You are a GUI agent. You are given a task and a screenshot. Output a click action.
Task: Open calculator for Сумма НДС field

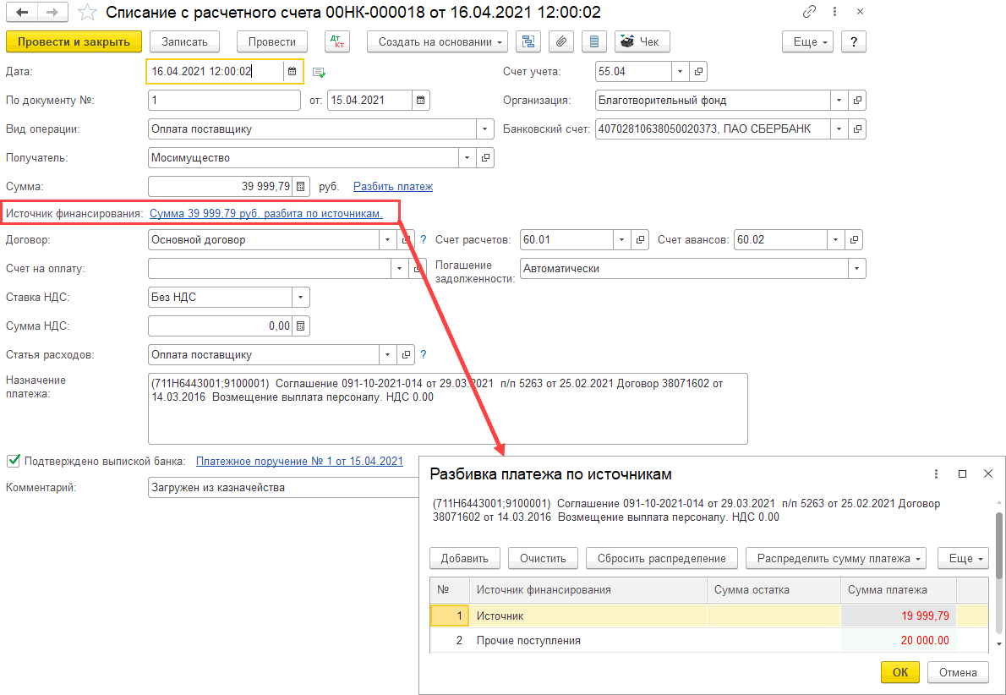click(x=301, y=326)
